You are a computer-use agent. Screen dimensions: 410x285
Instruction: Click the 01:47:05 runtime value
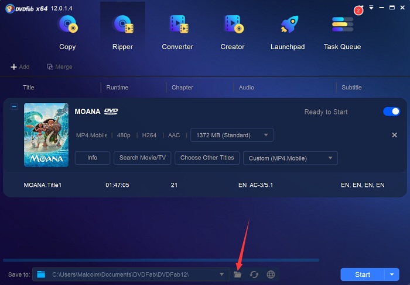pos(117,185)
